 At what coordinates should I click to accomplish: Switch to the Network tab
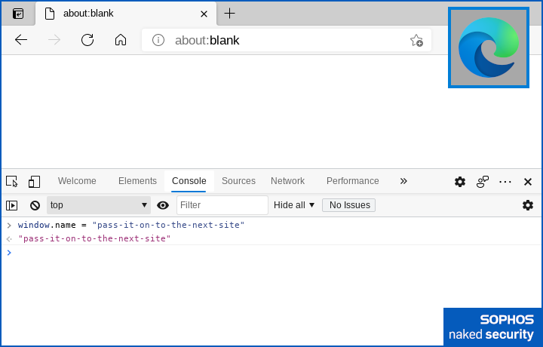287,181
